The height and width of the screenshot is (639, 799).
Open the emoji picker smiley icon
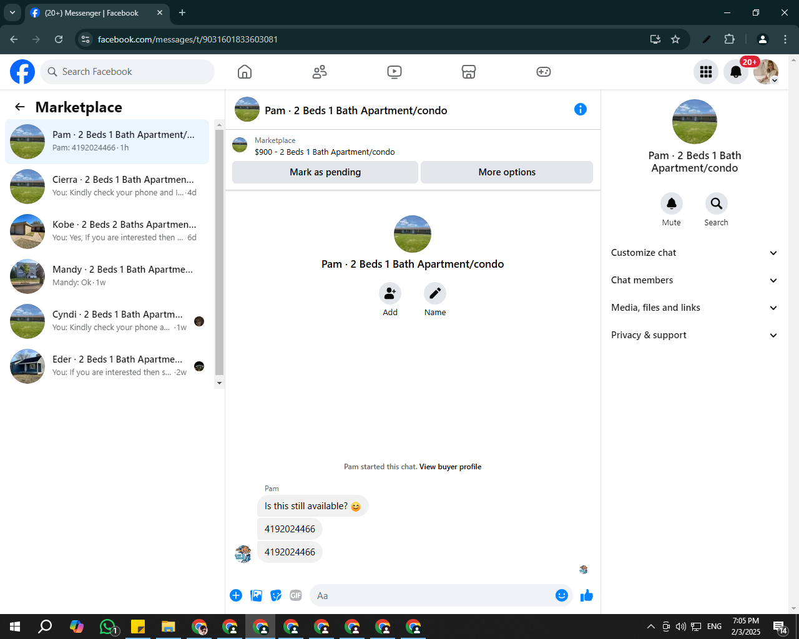click(x=562, y=595)
